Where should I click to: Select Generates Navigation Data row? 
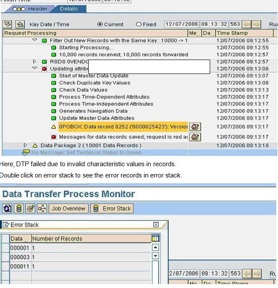[x=93, y=111]
